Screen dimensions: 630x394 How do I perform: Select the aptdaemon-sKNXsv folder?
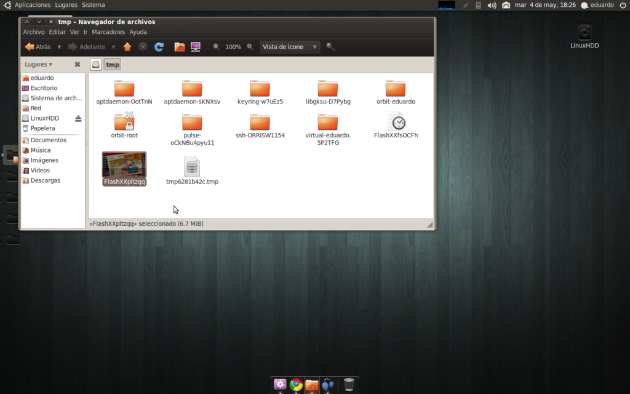[x=192, y=92]
